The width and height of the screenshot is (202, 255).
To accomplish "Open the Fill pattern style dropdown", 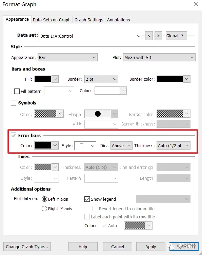I will point(59,91).
